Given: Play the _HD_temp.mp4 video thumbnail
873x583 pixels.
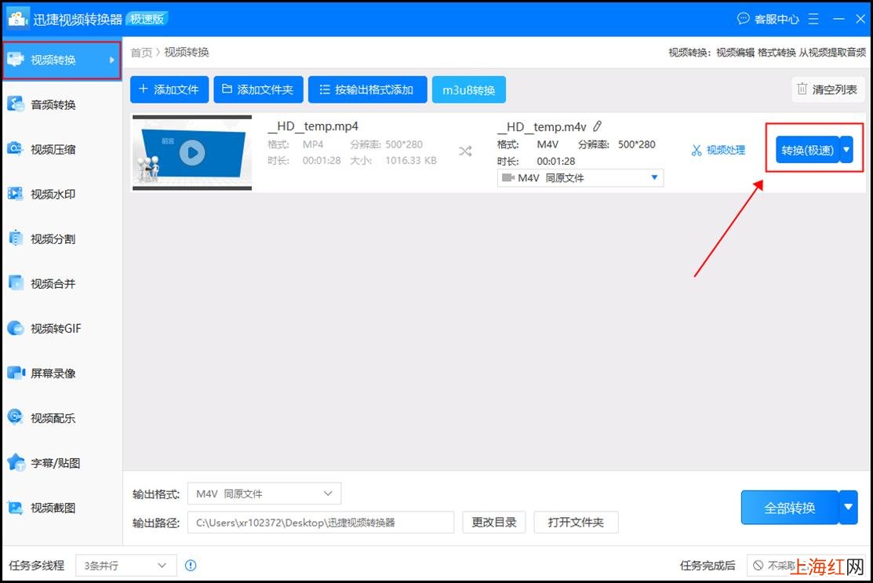Looking at the screenshot, I should (193, 152).
